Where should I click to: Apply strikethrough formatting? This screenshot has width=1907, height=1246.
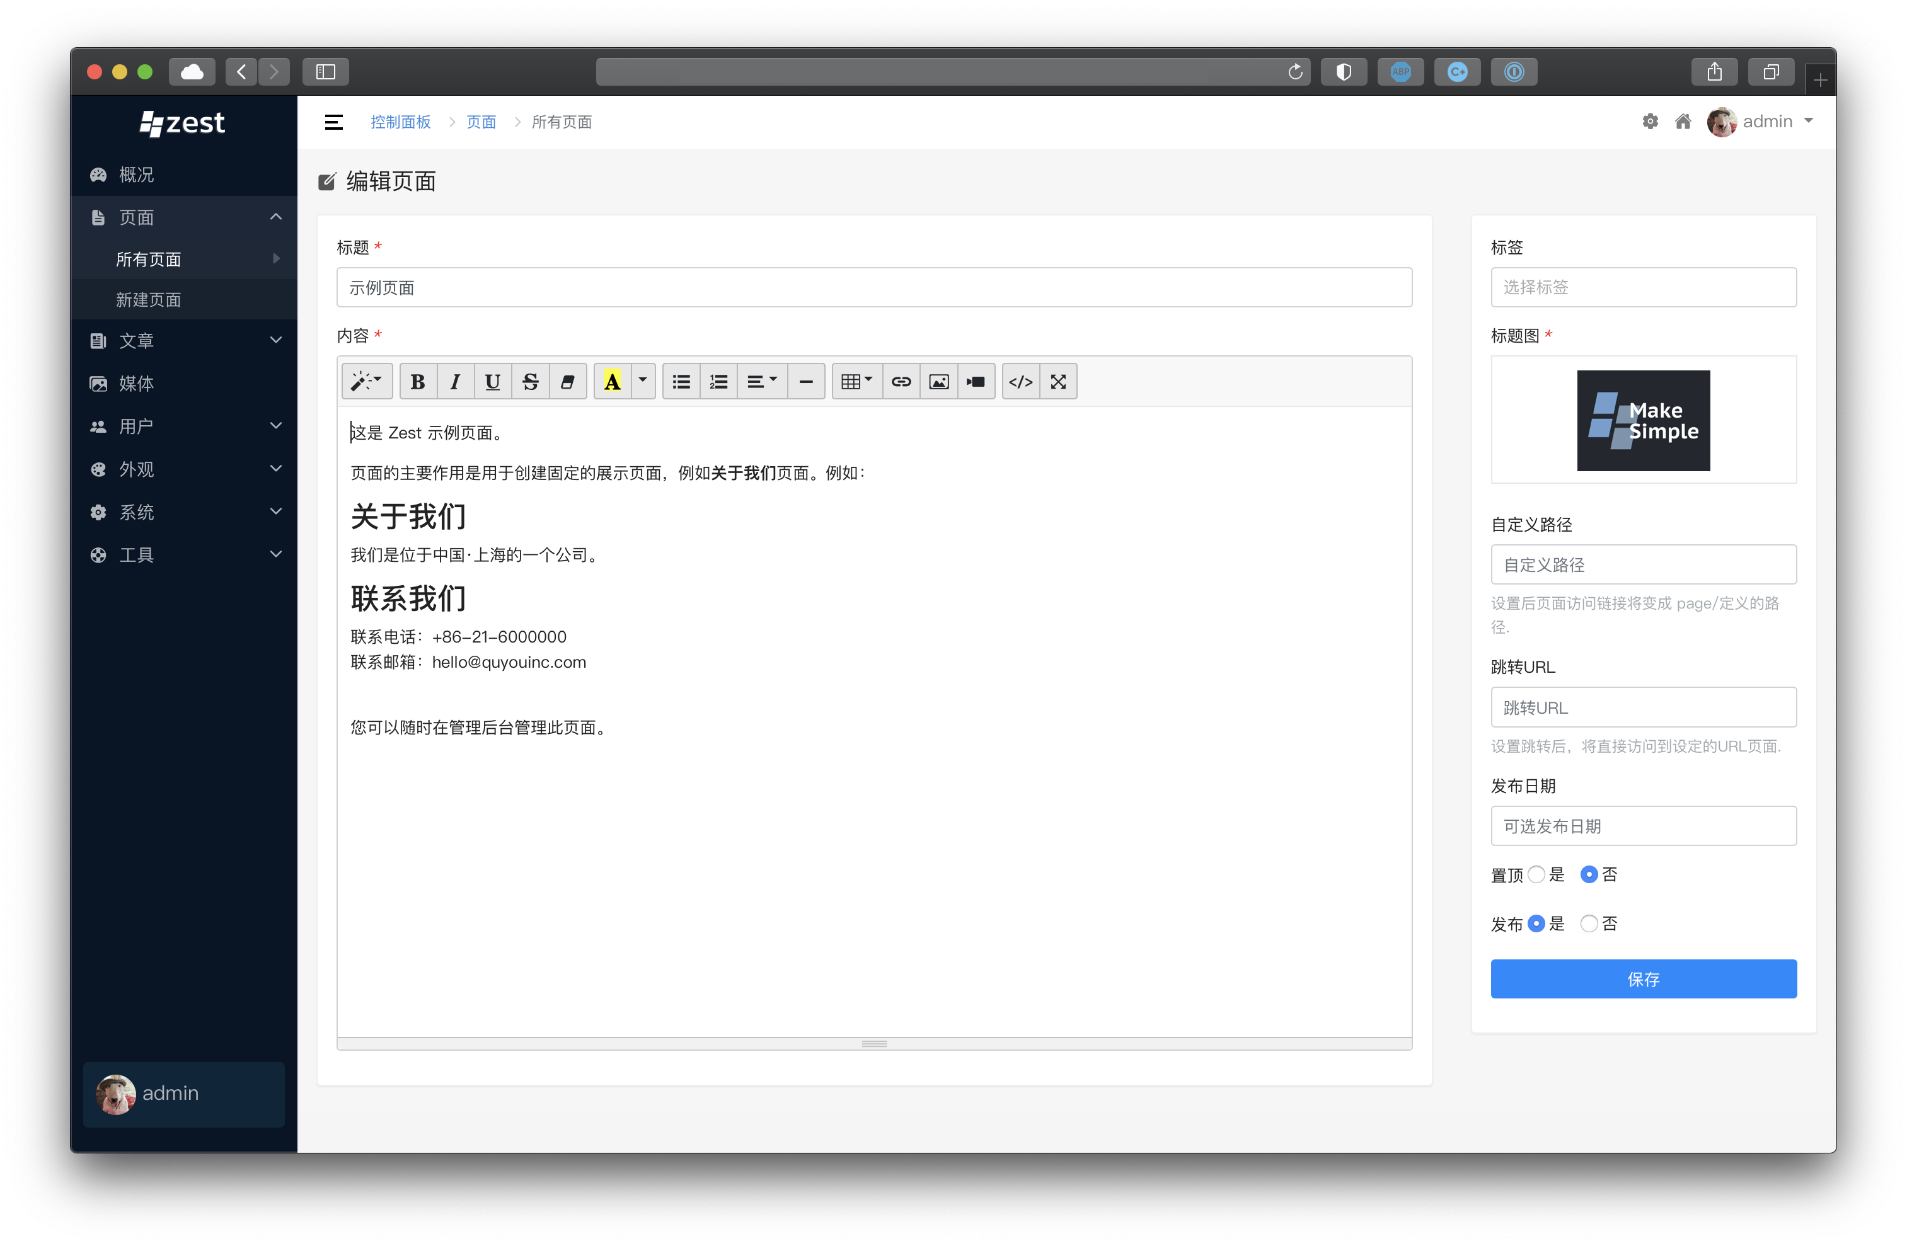[529, 381]
